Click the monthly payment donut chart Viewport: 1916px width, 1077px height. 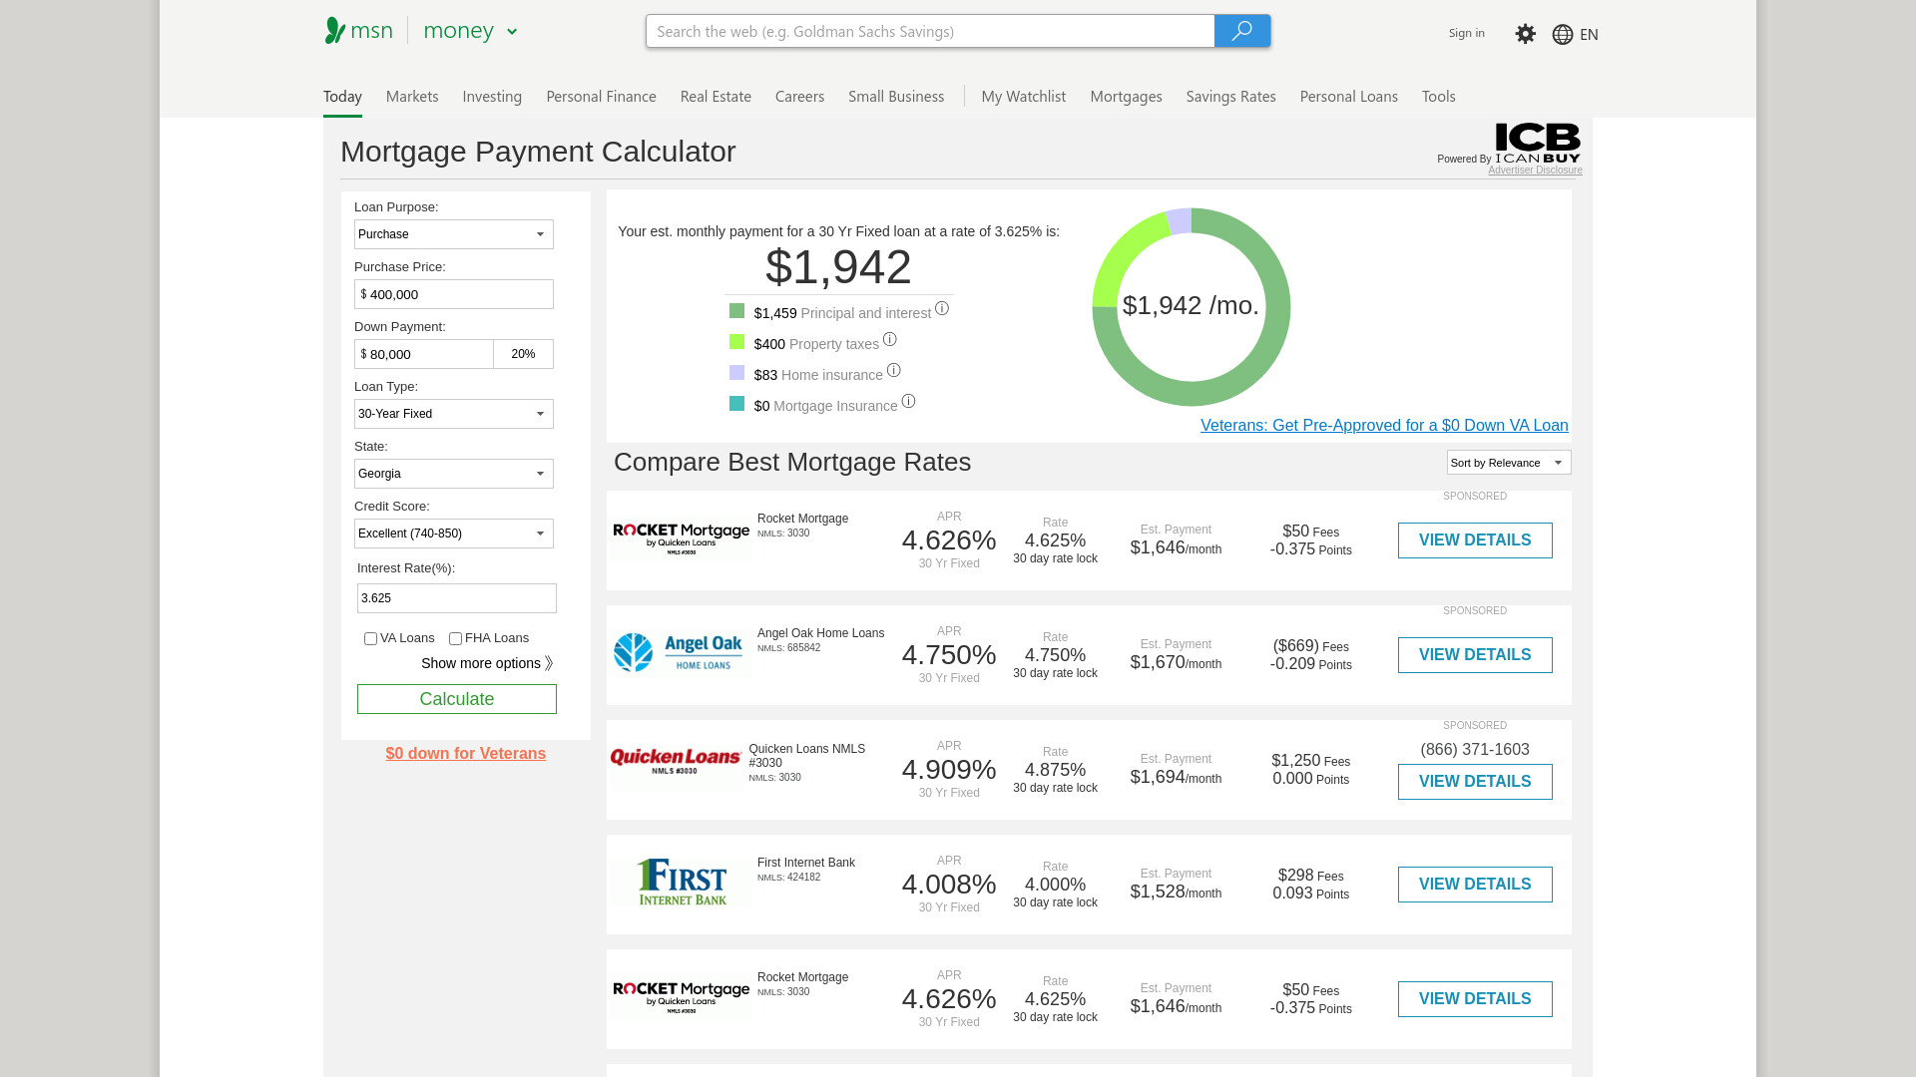click(1192, 307)
